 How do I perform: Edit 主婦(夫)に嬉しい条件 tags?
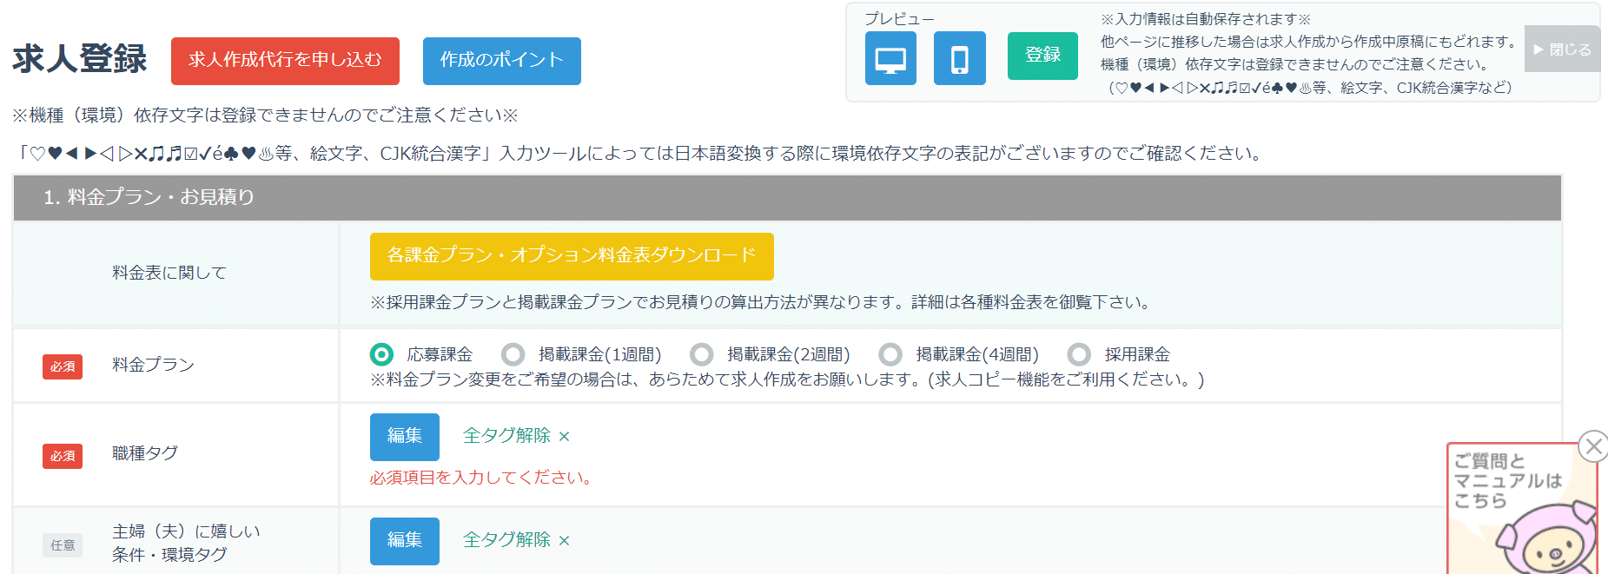click(x=404, y=540)
